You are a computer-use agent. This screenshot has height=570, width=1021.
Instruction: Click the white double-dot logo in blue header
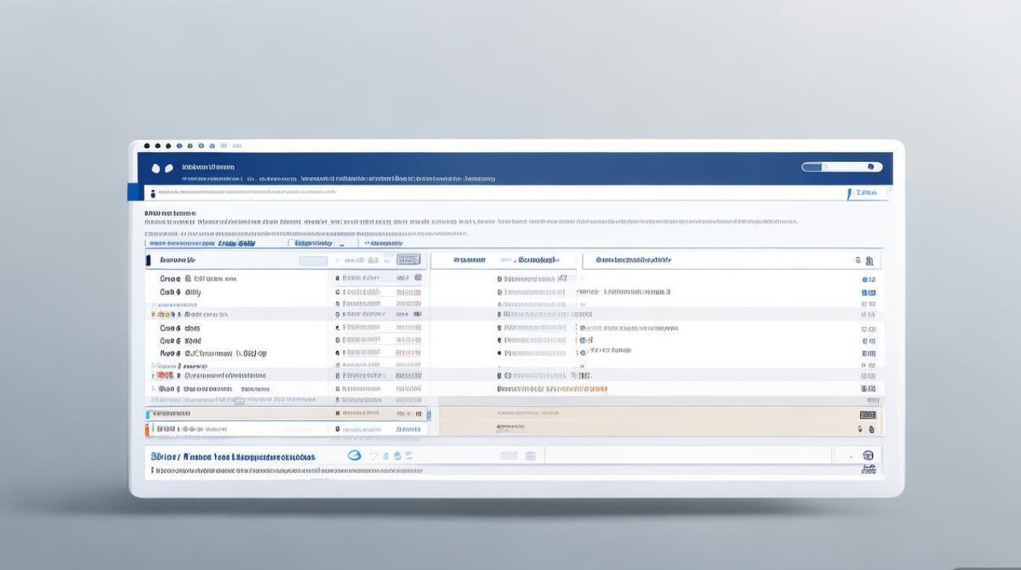tap(162, 168)
